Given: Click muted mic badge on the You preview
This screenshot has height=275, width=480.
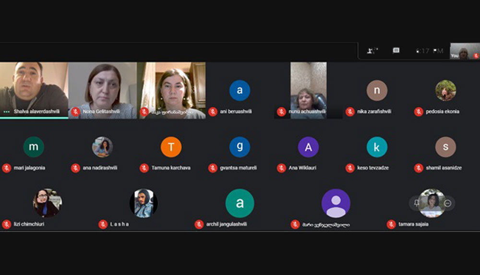Looking at the screenshot, I should click(x=476, y=56).
